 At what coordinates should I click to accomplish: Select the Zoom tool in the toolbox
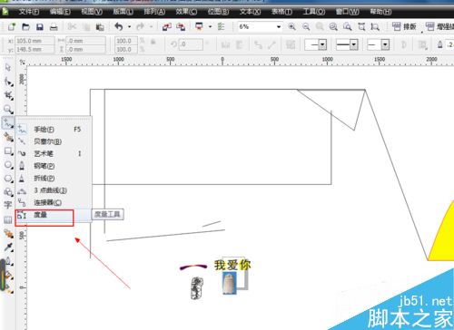pyautogui.click(x=8, y=109)
